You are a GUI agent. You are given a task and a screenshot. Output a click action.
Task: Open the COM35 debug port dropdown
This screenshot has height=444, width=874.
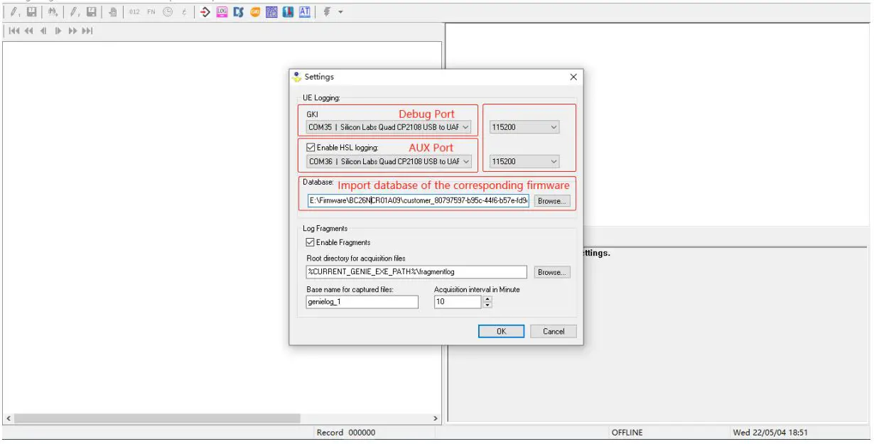point(467,127)
